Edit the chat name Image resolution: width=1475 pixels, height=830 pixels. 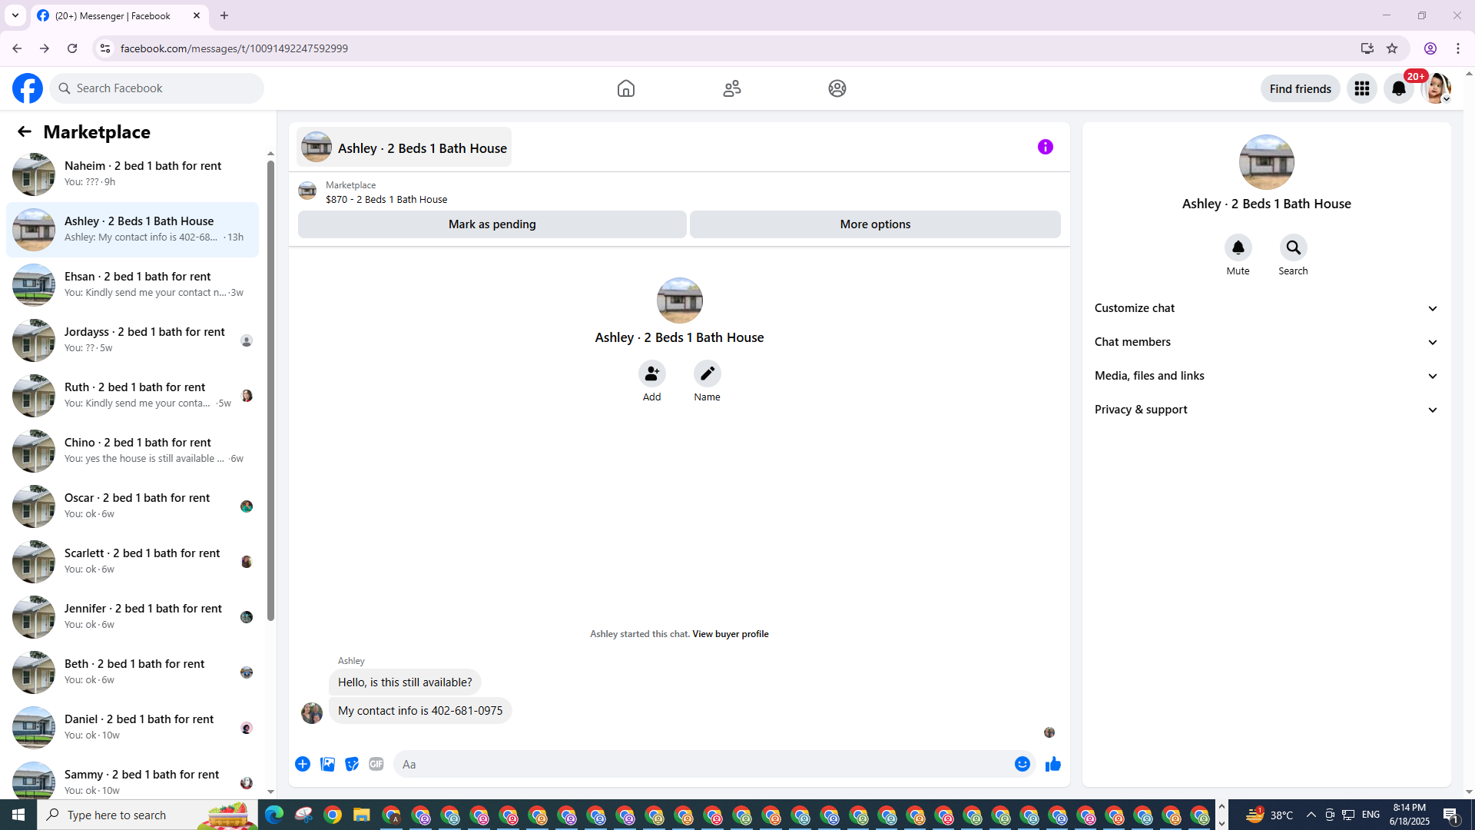[x=708, y=374]
